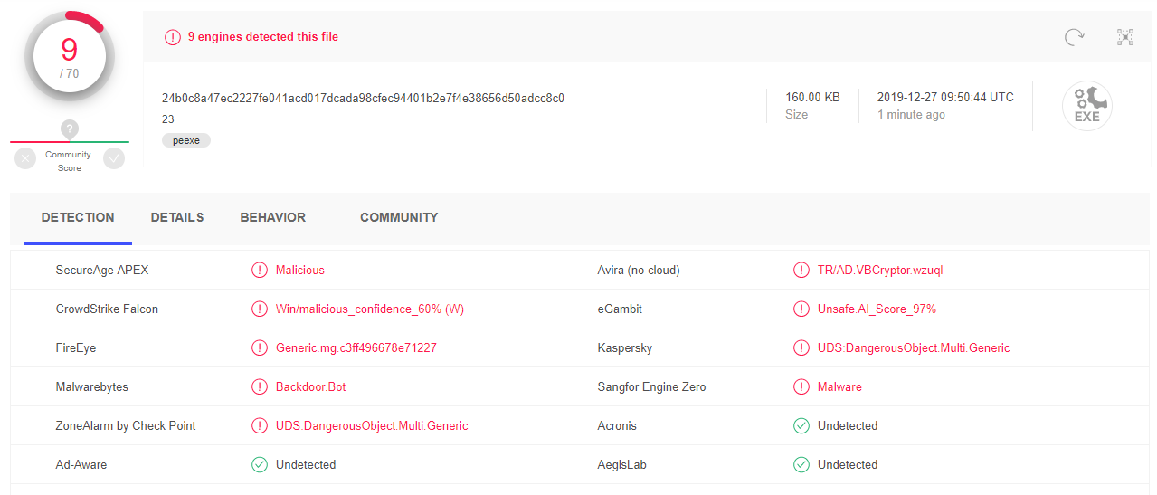Click the green check icon for Acronis
This screenshot has height=495, width=1157.
tap(801, 426)
